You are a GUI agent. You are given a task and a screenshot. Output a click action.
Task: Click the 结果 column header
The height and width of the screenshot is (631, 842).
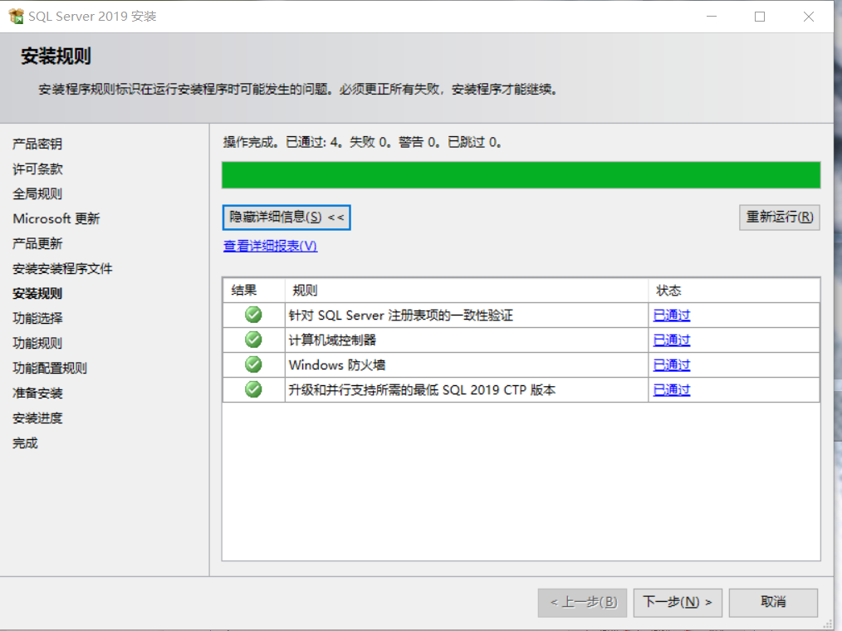254,291
